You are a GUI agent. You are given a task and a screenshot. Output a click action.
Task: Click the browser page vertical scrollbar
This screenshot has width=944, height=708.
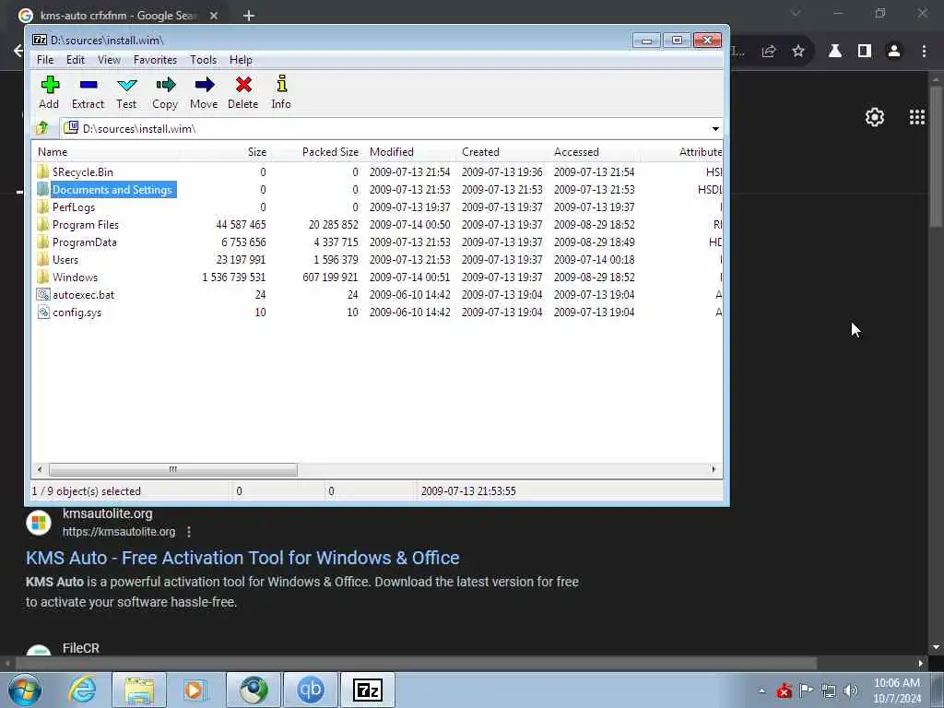(936, 157)
